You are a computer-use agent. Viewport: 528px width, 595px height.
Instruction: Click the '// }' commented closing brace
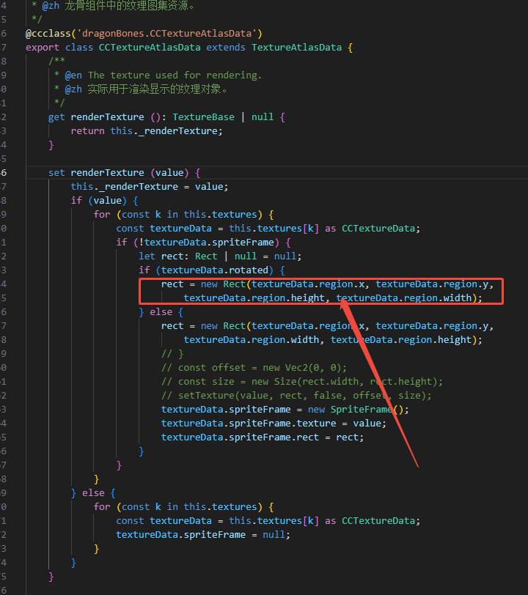[x=172, y=354]
